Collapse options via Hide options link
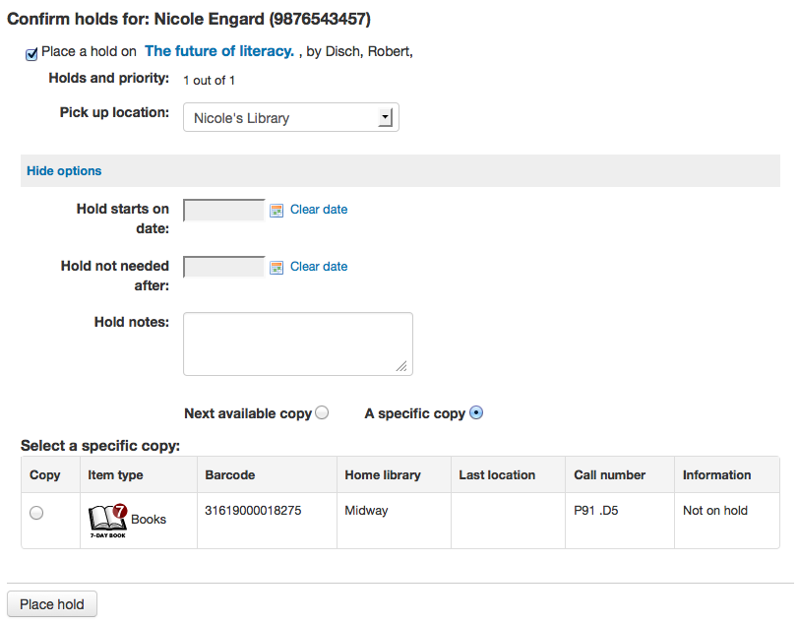798x624 pixels. (x=64, y=171)
